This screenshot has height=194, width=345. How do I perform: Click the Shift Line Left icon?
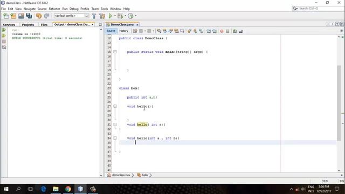209,31
